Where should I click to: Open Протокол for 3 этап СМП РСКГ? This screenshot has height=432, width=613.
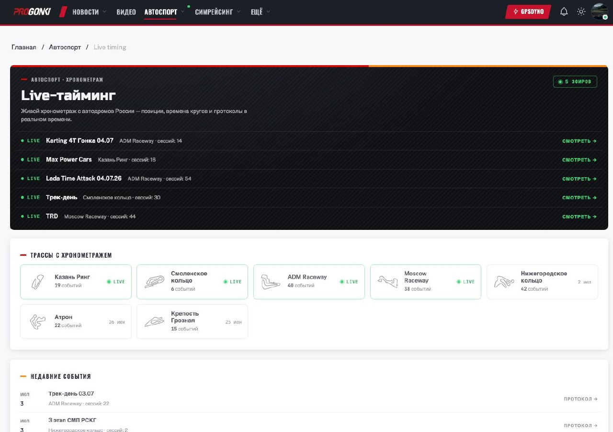click(x=580, y=425)
